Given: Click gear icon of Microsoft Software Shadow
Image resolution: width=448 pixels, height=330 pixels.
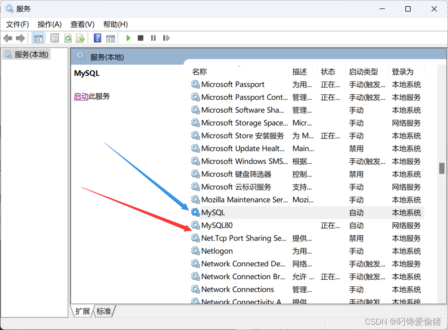Looking at the screenshot, I should pos(195,110).
